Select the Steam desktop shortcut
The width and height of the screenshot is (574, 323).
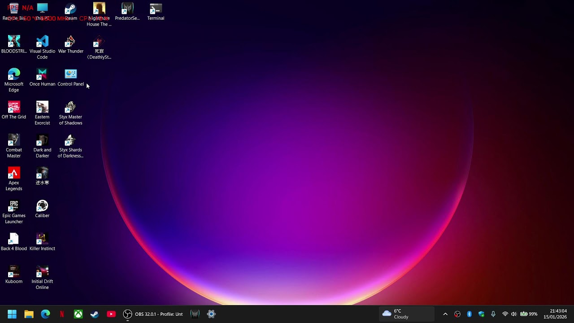coord(70,12)
